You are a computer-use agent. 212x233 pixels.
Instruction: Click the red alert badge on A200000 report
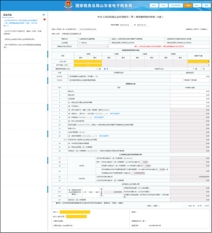pyautogui.click(x=44, y=19)
